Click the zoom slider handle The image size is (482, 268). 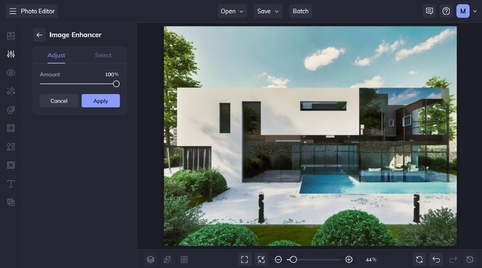pyautogui.click(x=294, y=260)
